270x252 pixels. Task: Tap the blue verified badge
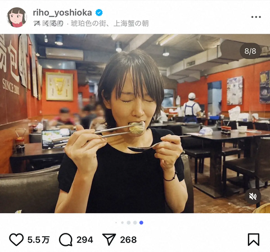(x=99, y=13)
